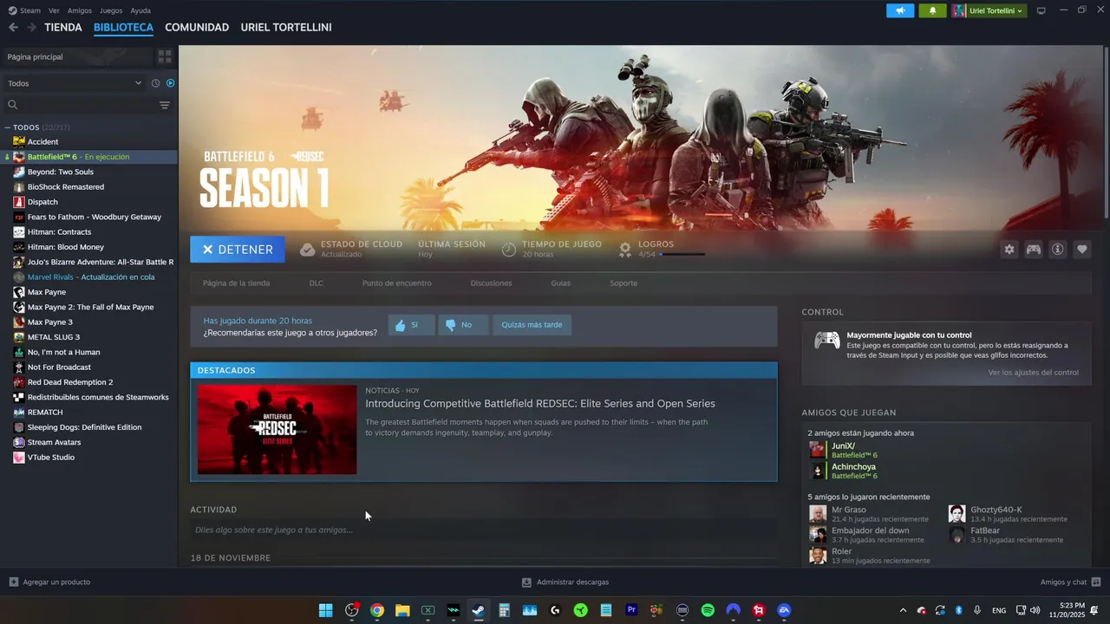Open friend Achinchoya entry
This screenshot has width=1110, height=624.
(854, 471)
